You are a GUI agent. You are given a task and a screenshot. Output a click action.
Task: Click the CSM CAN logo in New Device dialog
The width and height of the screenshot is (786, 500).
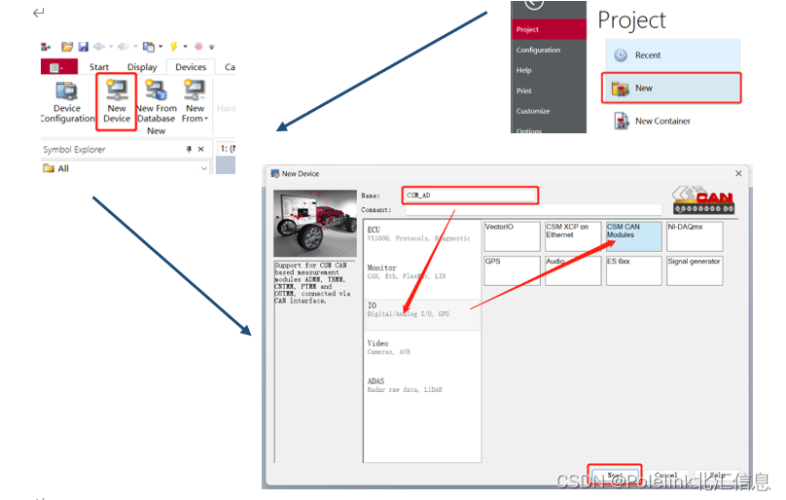pos(703,199)
